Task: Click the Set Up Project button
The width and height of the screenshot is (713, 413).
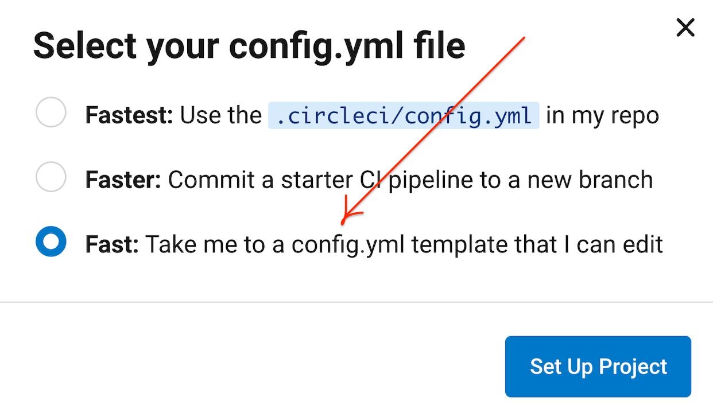Action: tap(598, 366)
